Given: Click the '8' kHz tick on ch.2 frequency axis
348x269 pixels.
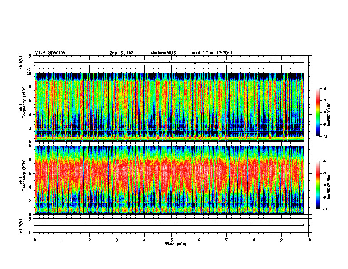Looking at the screenshot, I should [31, 160].
